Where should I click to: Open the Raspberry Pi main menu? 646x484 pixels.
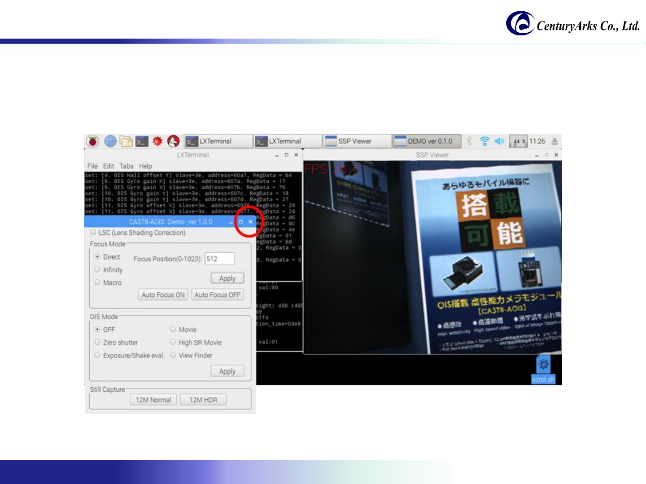tap(93, 141)
